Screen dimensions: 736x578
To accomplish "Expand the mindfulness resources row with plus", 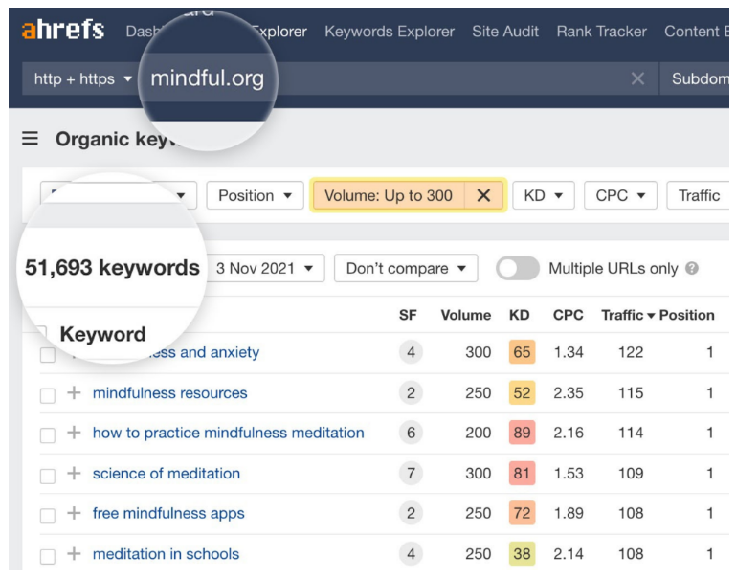I will 74,392.
